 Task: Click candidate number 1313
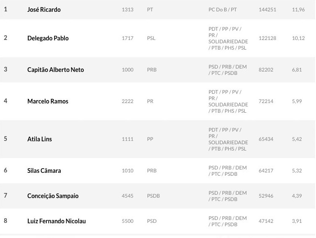[x=127, y=10]
